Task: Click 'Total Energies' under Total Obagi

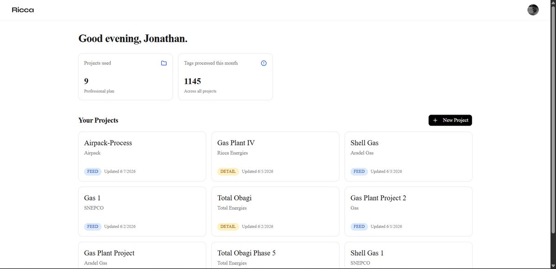Action: (232, 208)
